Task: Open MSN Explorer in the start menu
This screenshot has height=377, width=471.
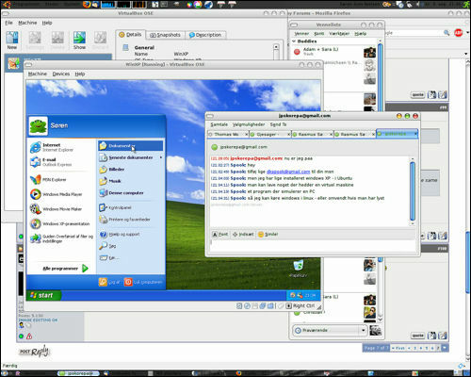Action: 48,180
